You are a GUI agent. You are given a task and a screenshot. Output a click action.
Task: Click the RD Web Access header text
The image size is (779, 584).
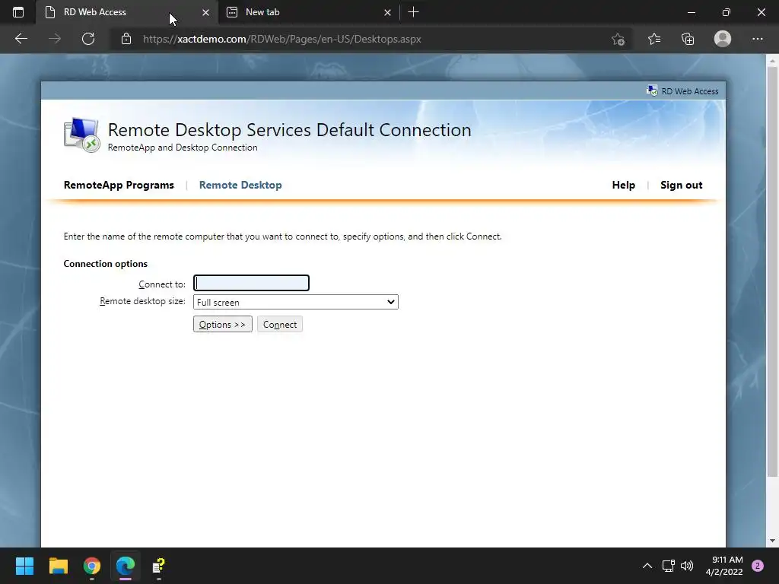click(x=689, y=91)
